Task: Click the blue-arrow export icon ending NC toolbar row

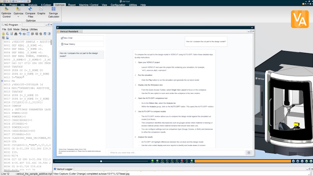Action: coord(49,34)
